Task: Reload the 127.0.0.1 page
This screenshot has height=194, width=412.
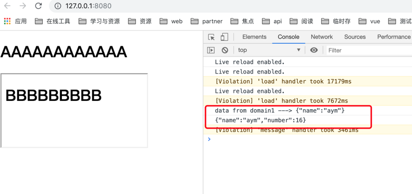Action: (39, 6)
